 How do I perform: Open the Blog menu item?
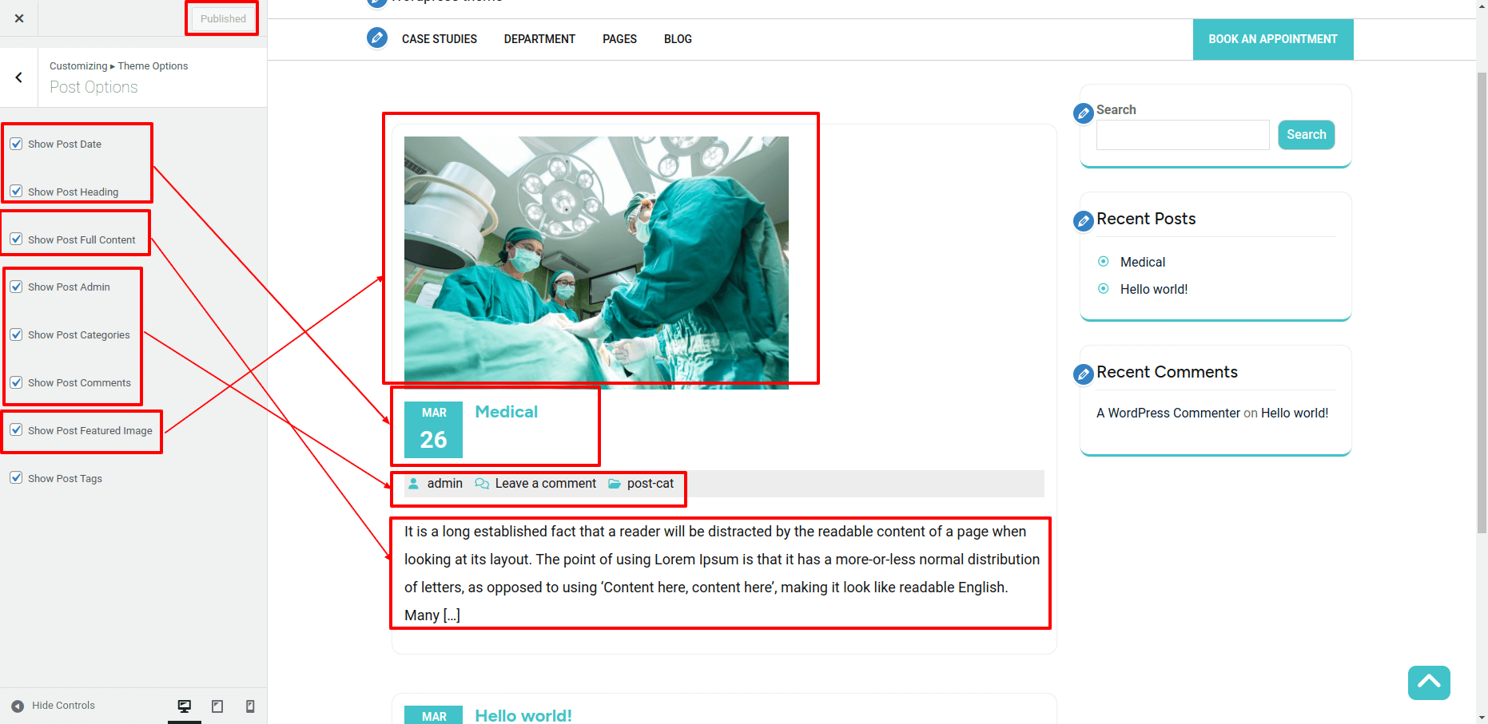pyautogui.click(x=678, y=39)
